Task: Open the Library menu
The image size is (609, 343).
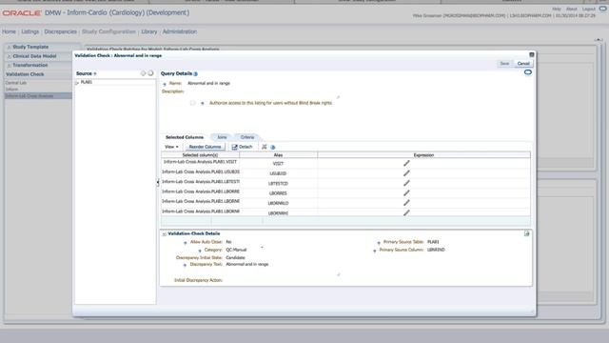Action: click(149, 31)
